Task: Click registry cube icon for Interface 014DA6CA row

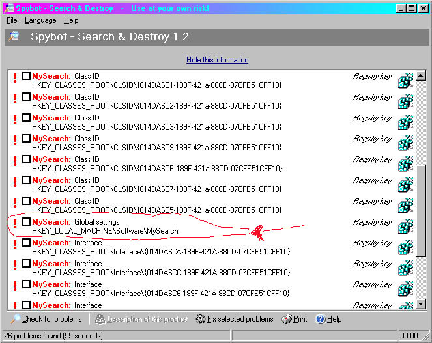Action: click(x=405, y=247)
